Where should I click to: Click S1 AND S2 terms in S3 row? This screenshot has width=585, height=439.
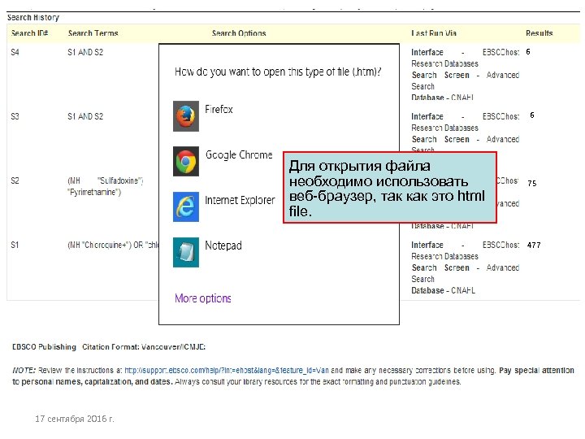(85, 116)
